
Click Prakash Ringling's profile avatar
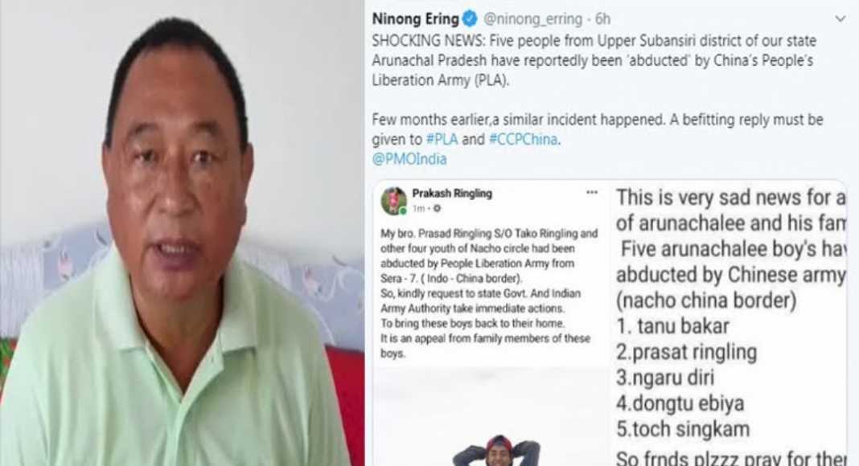(394, 201)
